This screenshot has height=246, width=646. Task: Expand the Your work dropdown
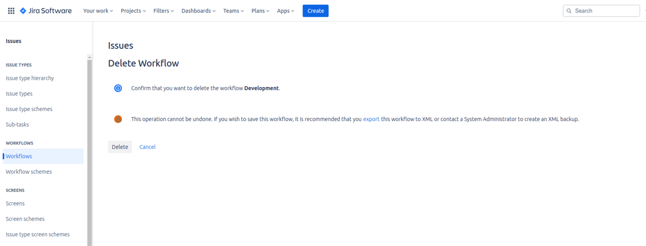click(98, 11)
